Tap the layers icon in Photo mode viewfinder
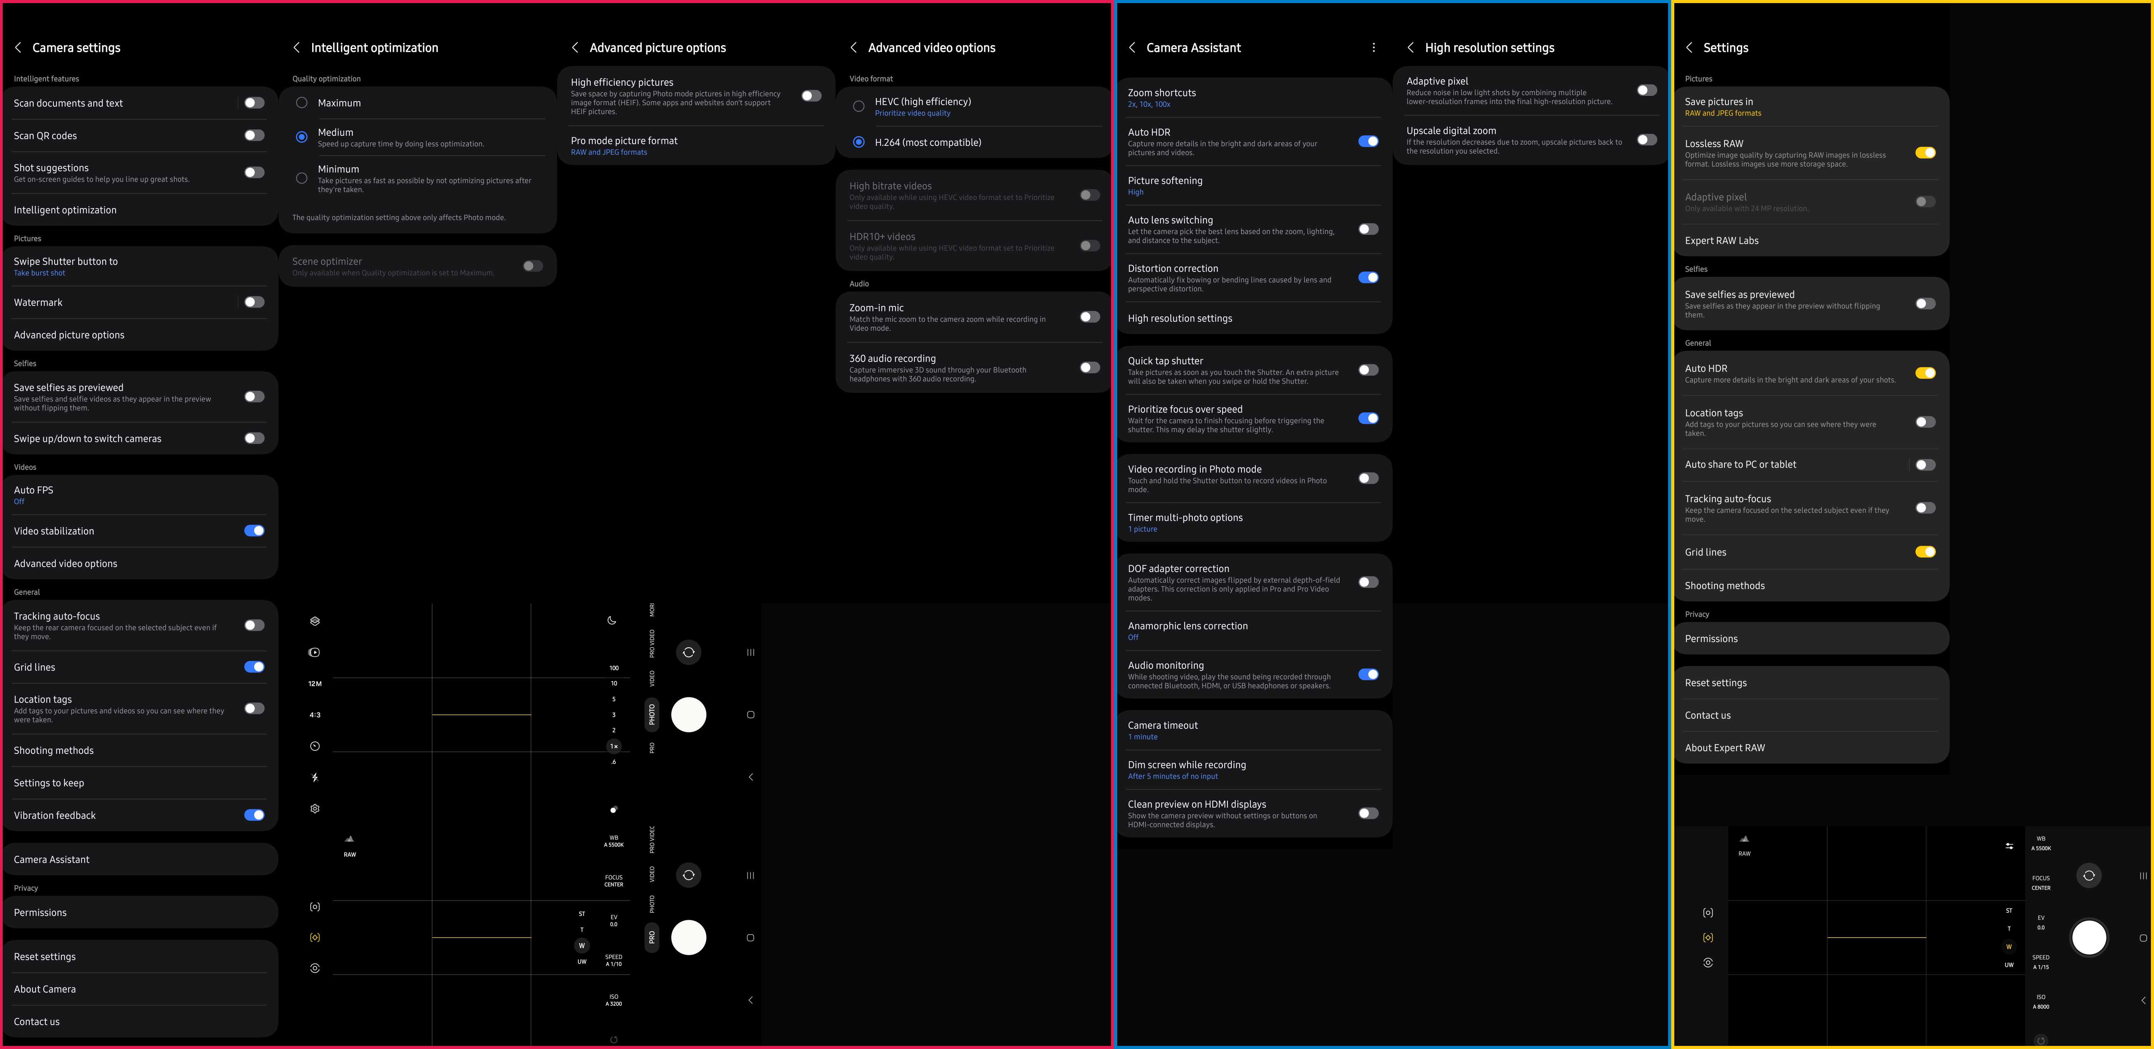 (x=315, y=621)
